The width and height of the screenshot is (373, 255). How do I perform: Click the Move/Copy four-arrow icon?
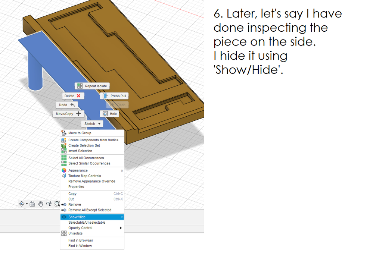tap(78, 114)
